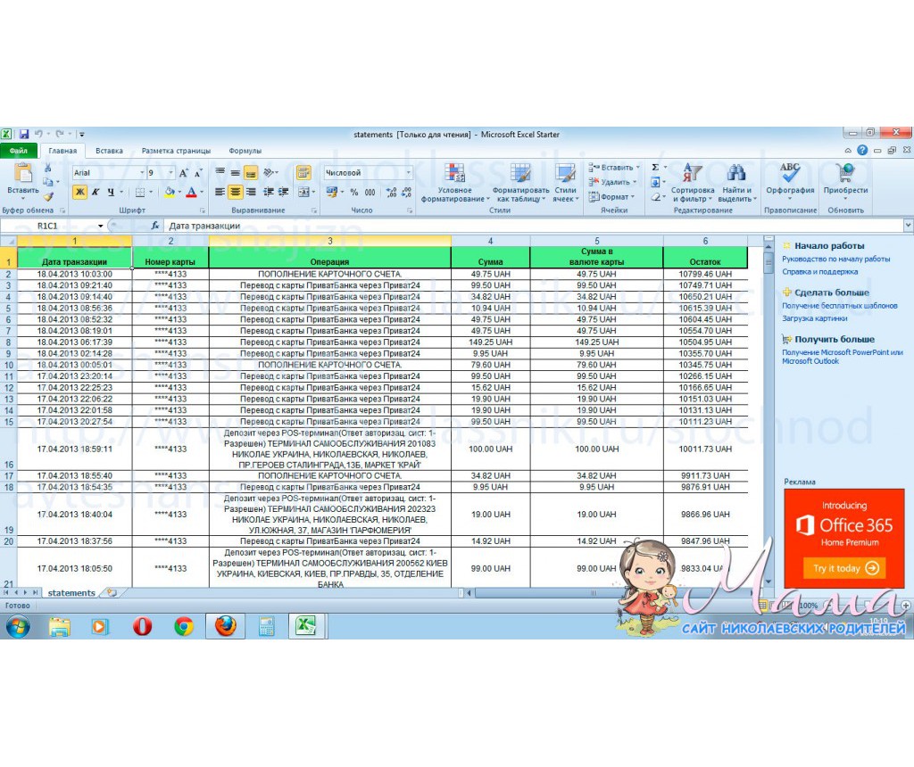Viewport: 914px width, 767px height.
Task: Open the Загрузка картинки link
Action: pos(814,318)
